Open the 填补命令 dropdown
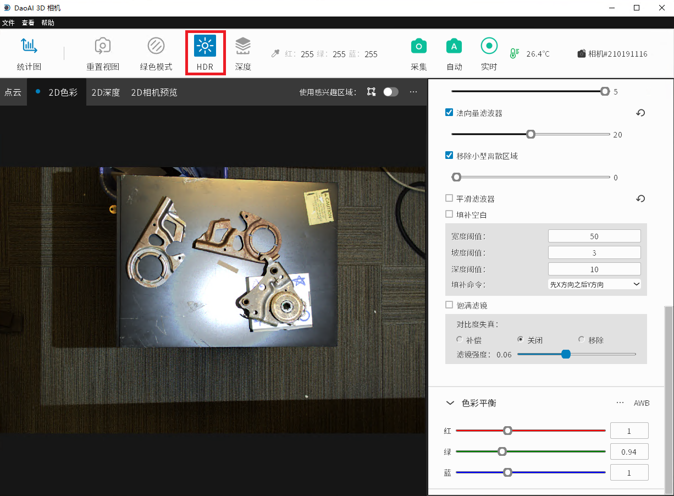 pyautogui.click(x=594, y=284)
